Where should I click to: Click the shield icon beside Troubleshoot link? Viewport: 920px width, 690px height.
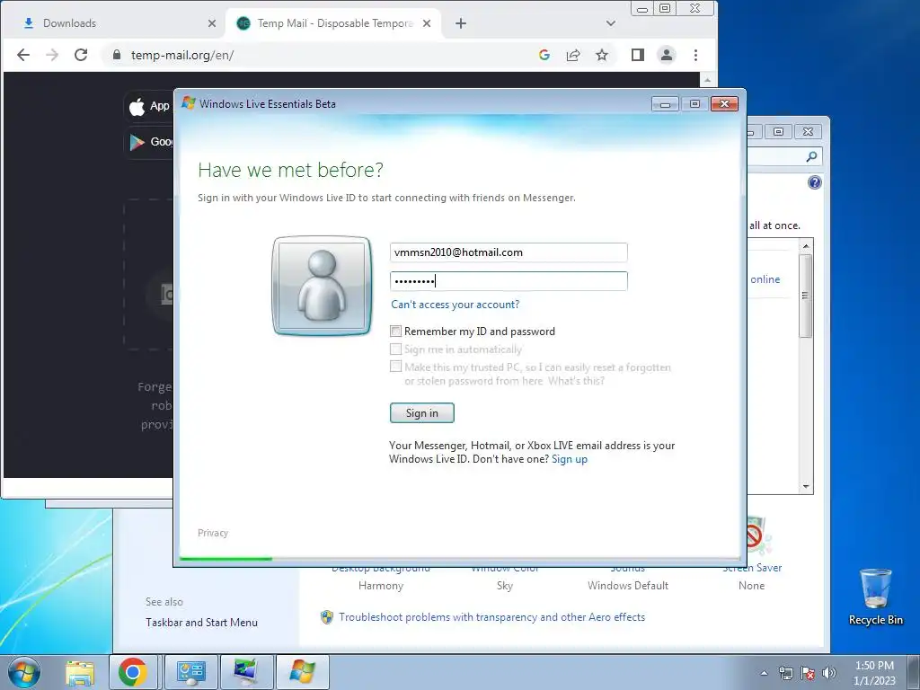tap(327, 617)
